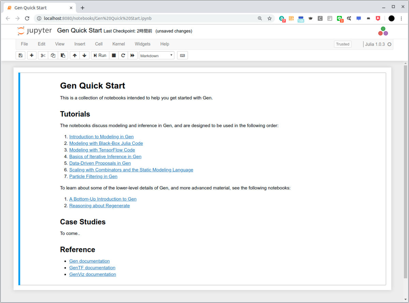Open Particle Filtering in Gen link
The image size is (409, 303).
[93, 177]
